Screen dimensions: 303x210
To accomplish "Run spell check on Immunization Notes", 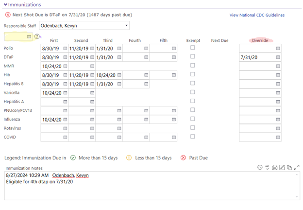I will click(x=267, y=167).
